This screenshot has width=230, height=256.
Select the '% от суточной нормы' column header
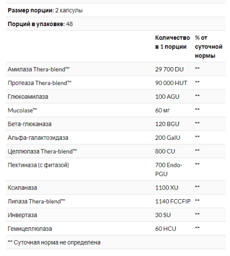[208, 47]
